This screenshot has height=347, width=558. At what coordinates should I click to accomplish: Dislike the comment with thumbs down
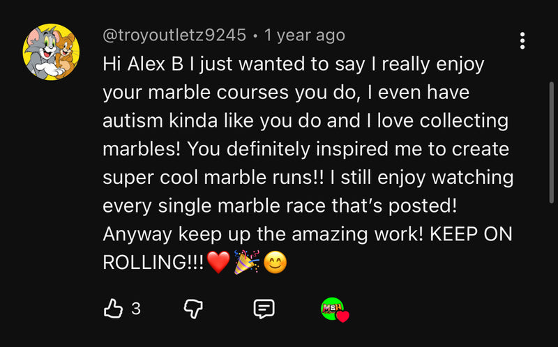coord(191,307)
